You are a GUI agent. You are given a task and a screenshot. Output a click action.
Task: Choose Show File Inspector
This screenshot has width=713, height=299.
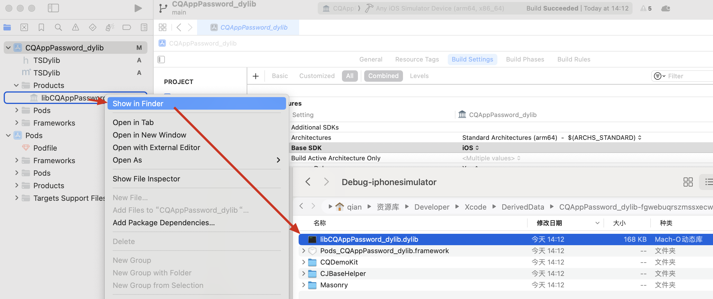click(197, 179)
